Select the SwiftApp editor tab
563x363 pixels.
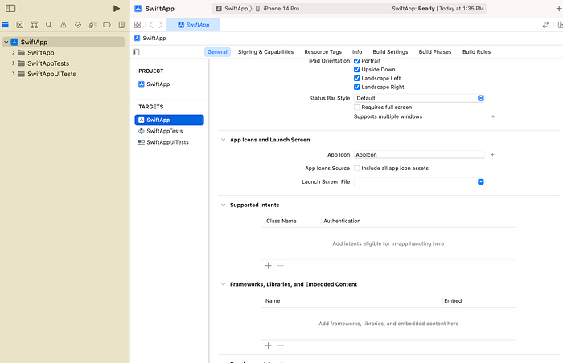(x=193, y=25)
